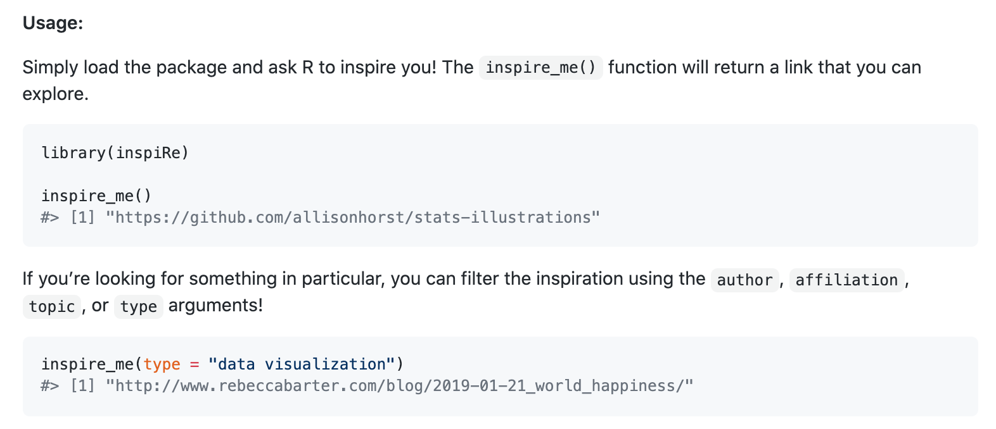Click inspire_me( in second code block
This screenshot has width=996, height=429.
[93, 364]
